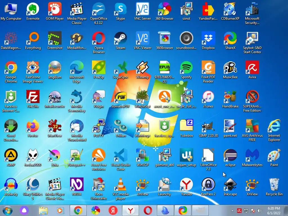The image size is (288, 216).
Task: Click the Tubebox zip file icon
Action: click(186, 128)
